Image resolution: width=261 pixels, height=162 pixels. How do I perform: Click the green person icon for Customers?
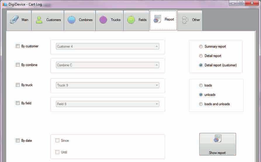39,20
